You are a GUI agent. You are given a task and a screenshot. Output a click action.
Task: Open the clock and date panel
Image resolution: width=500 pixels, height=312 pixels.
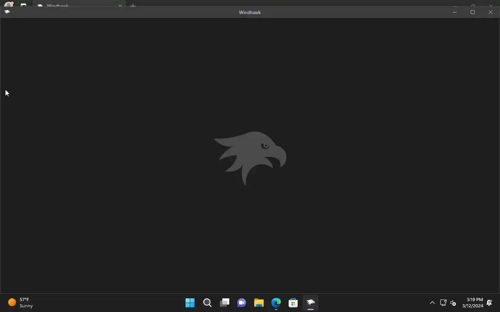[x=473, y=303]
